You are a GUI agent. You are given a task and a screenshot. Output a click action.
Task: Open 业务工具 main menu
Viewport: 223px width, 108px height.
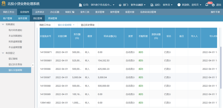tap(85, 12)
